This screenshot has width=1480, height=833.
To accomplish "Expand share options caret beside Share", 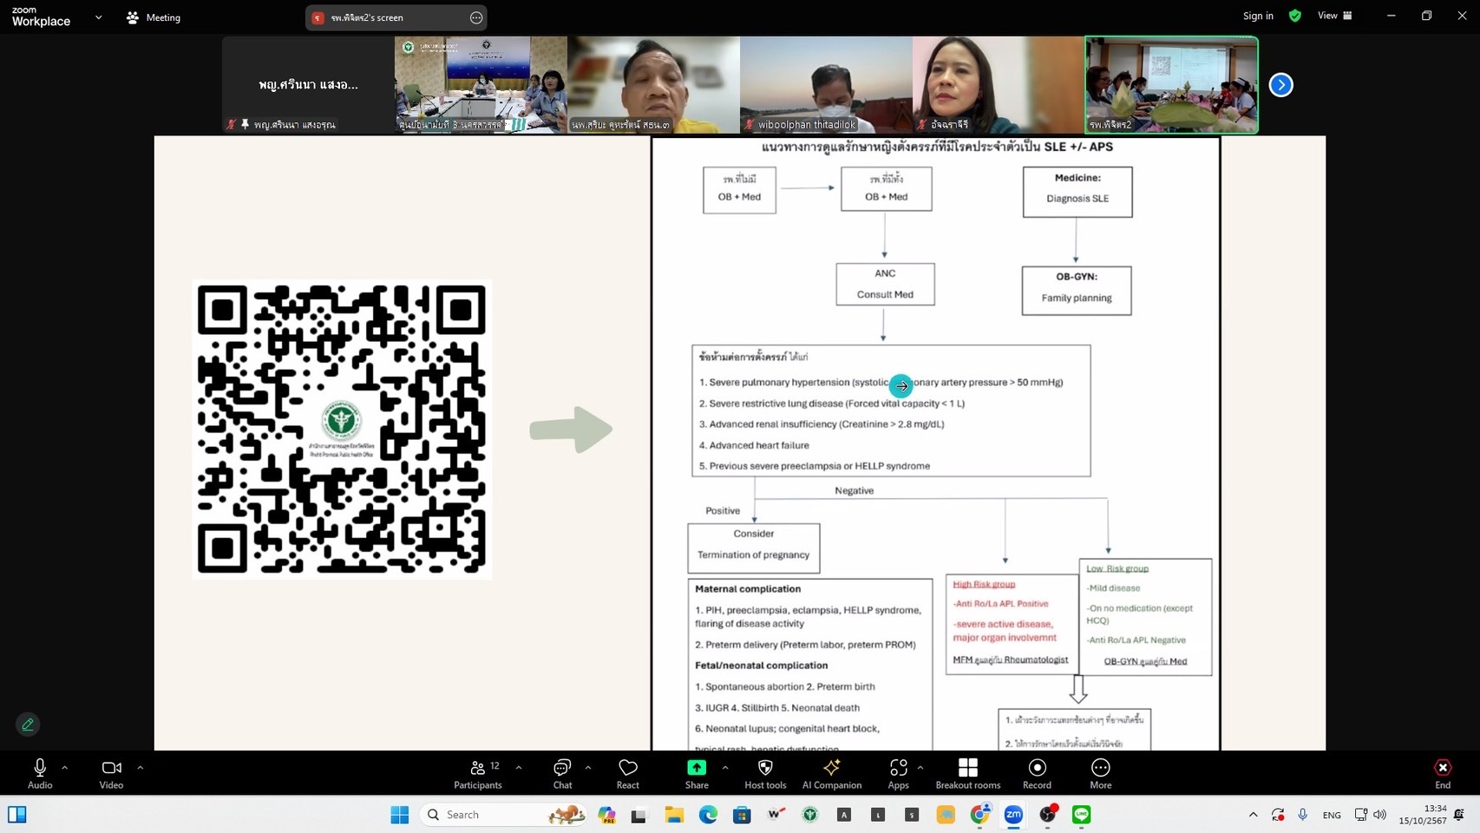I will 725,767.
